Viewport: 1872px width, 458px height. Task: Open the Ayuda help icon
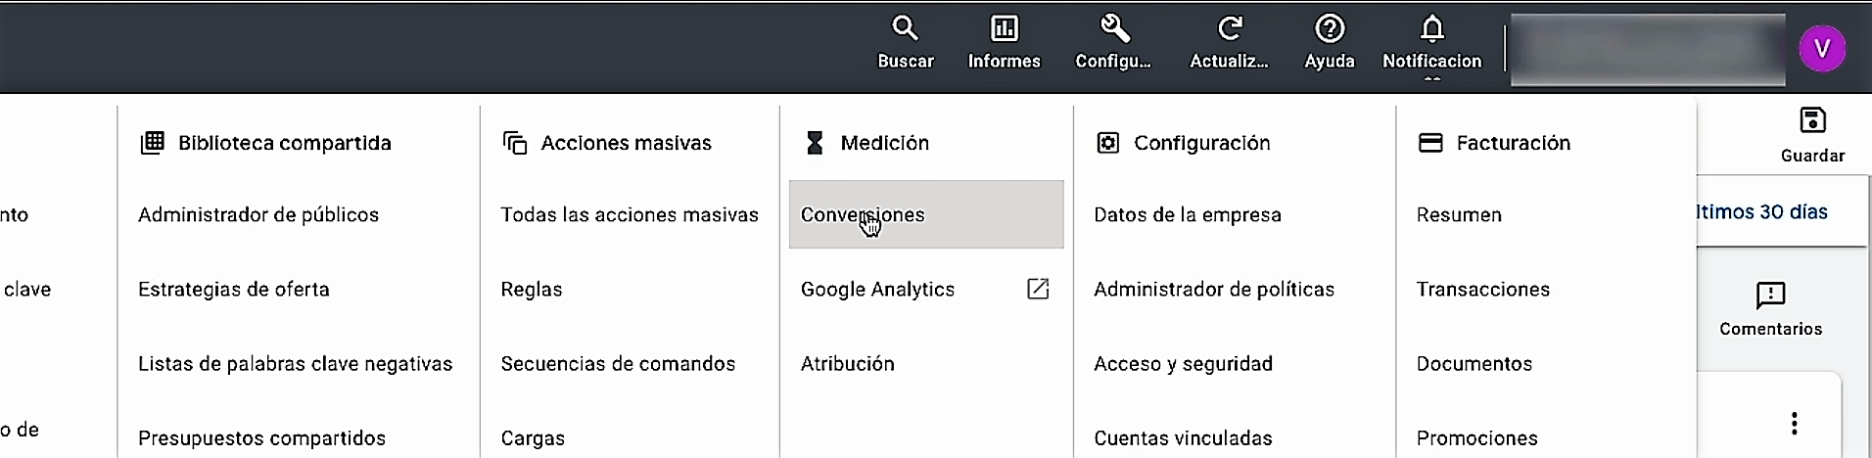1329,29
